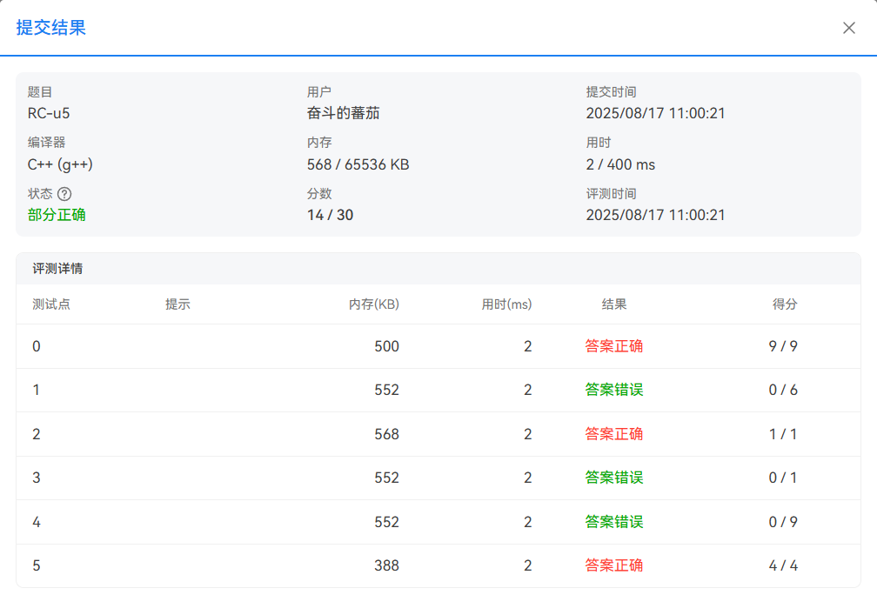This screenshot has width=877, height=595.
Task: Click 答案正确 result for test point 2
Action: (x=613, y=434)
